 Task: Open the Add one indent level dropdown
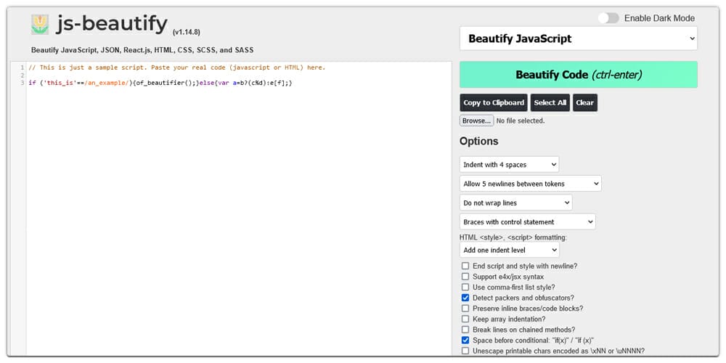(x=510, y=250)
